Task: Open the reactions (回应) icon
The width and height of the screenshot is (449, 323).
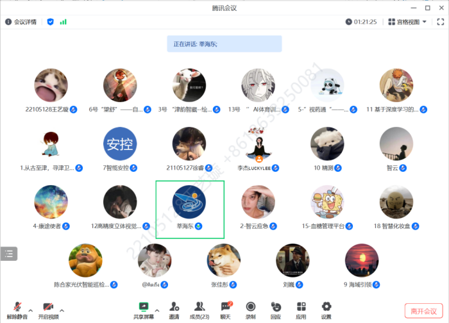Action: [x=276, y=311]
